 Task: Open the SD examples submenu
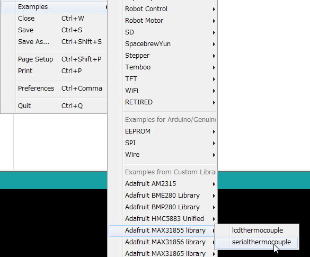click(163, 32)
